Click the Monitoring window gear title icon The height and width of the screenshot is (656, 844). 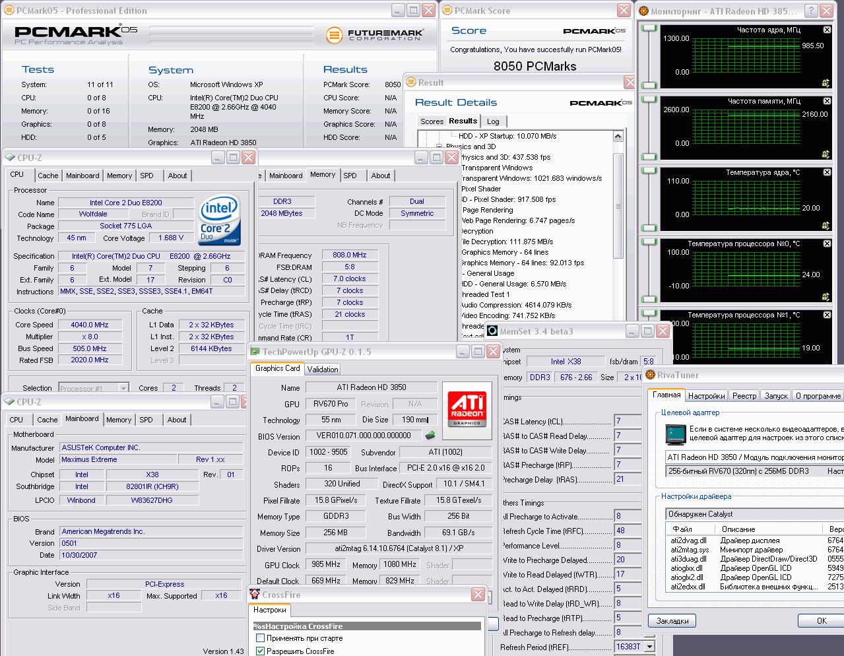click(643, 11)
